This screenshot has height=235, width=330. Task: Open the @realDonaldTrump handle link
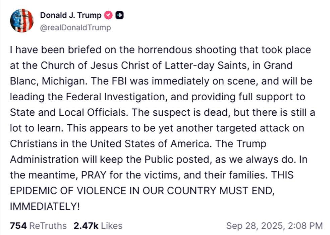[x=75, y=28]
